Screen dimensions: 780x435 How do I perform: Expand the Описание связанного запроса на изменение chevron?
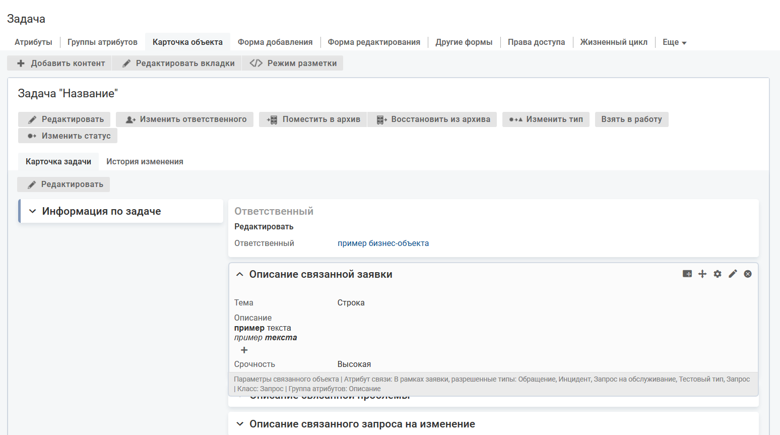click(240, 424)
